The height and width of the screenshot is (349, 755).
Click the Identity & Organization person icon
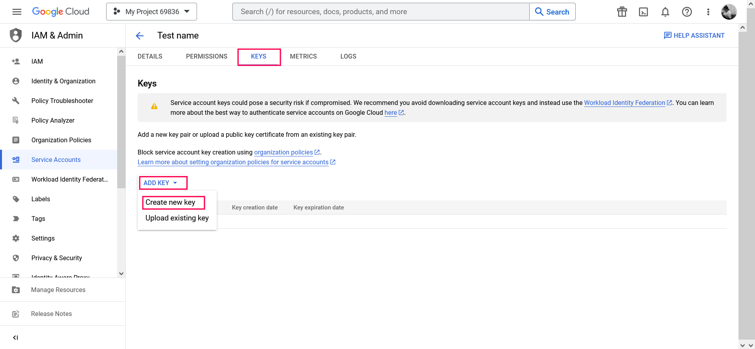16,81
